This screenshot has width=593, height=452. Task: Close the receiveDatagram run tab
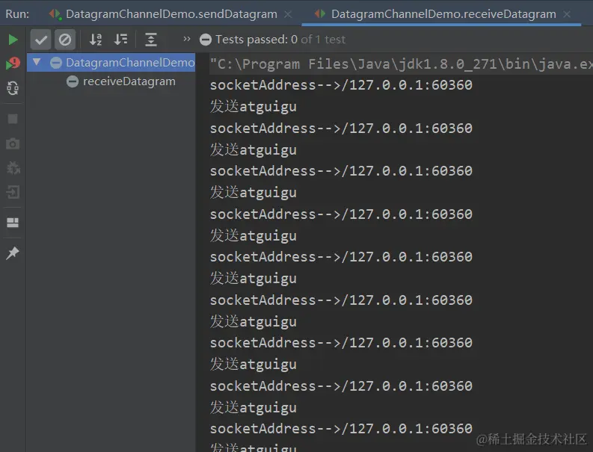pyautogui.click(x=567, y=14)
